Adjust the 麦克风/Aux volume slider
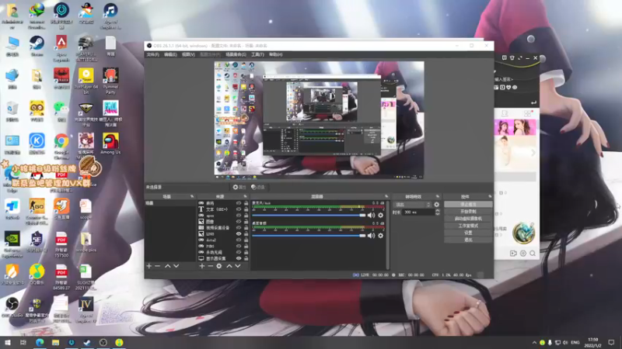The width and height of the screenshot is (622, 349). 309,216
